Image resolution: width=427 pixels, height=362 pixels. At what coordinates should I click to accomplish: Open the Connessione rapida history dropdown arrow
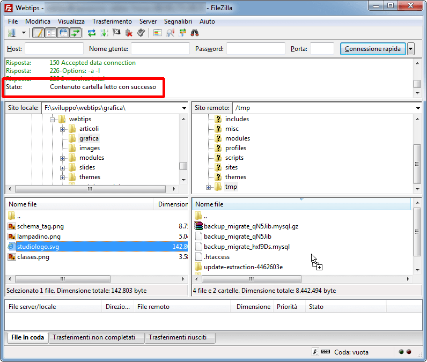pos(411,49)
